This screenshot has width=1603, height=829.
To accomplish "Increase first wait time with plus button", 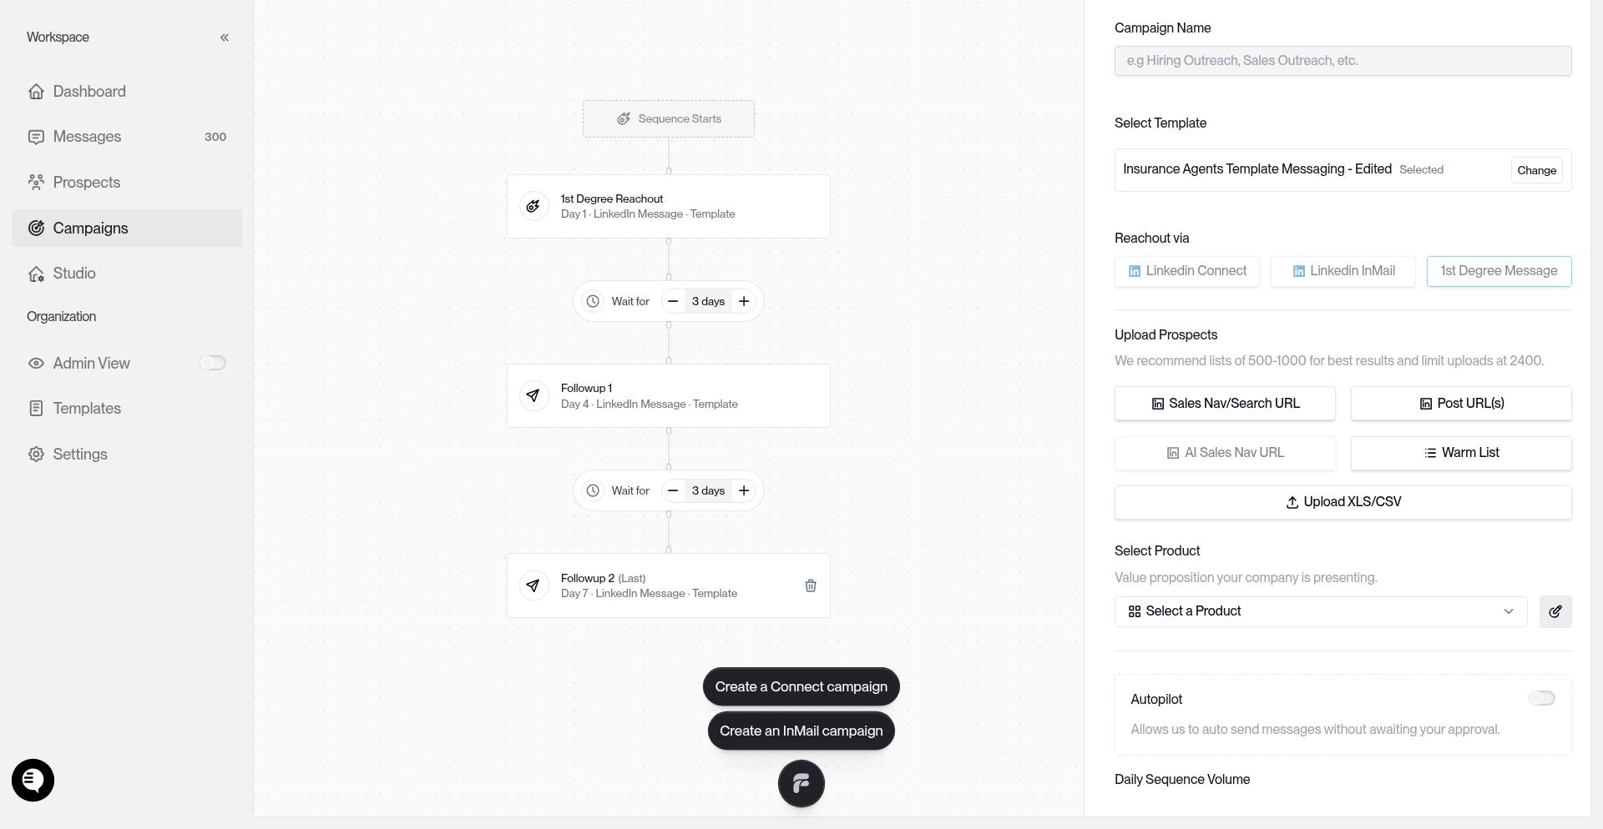I will click(x=743, y=301).
